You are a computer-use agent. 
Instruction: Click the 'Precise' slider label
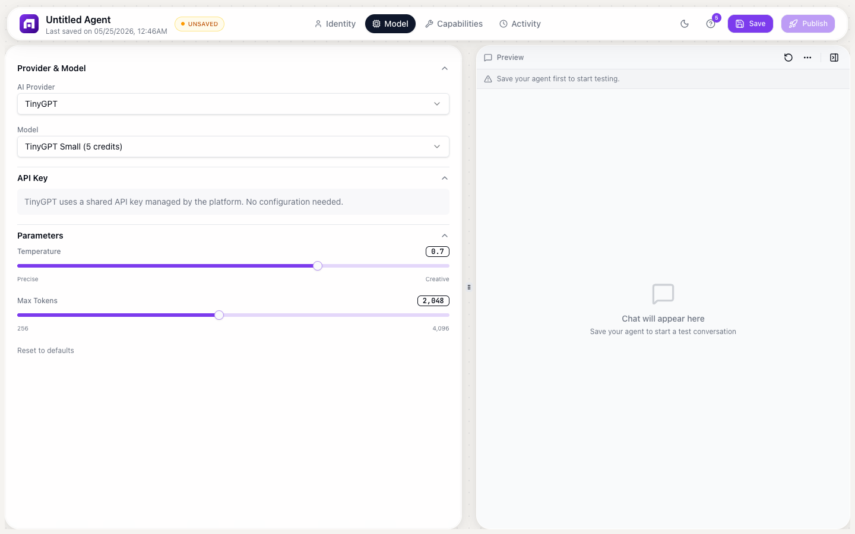coord(28,279)
